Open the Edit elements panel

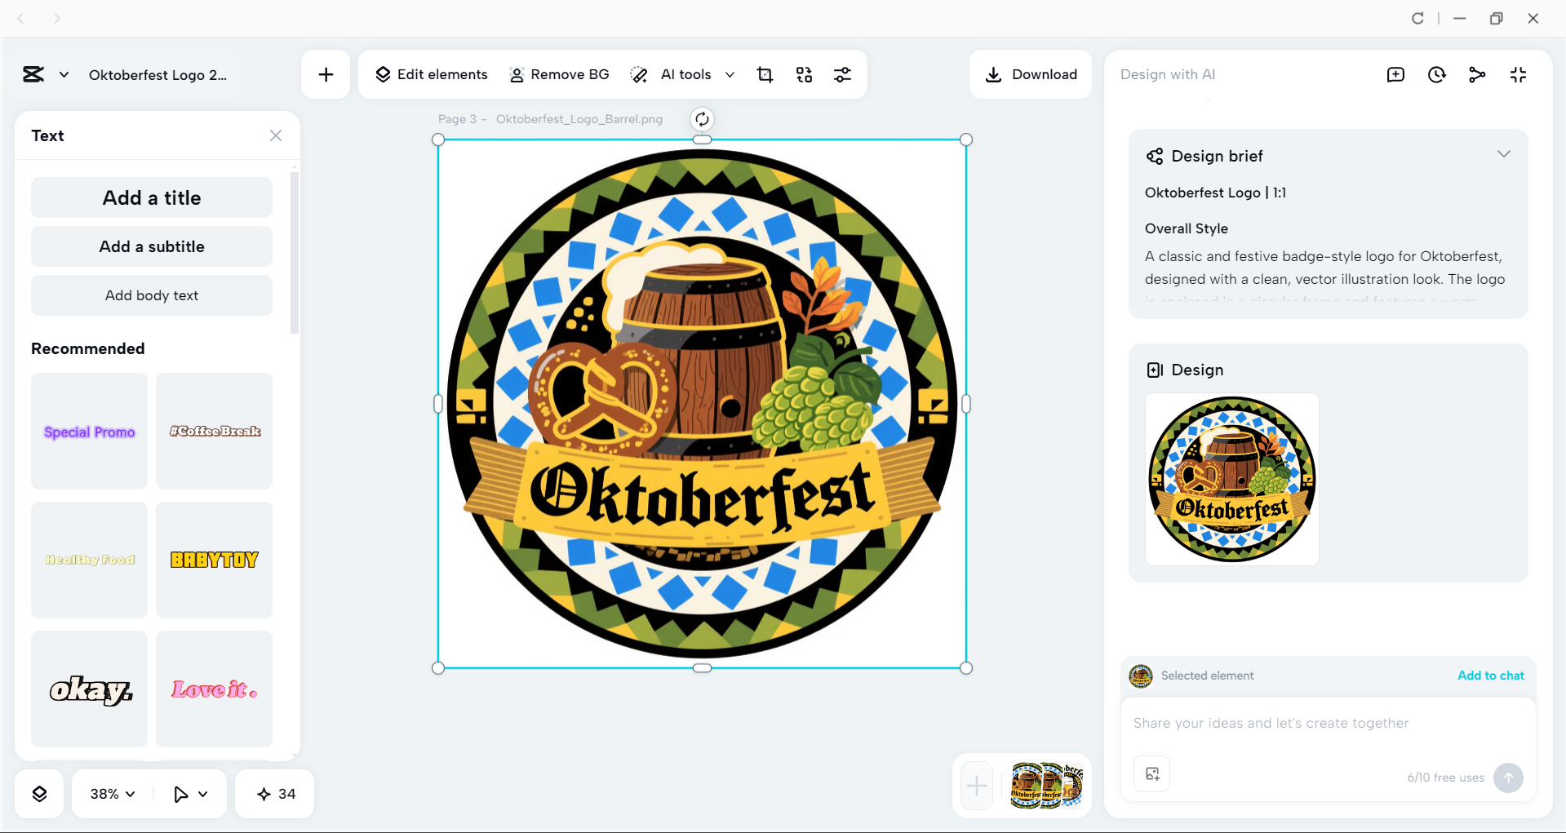432,74
